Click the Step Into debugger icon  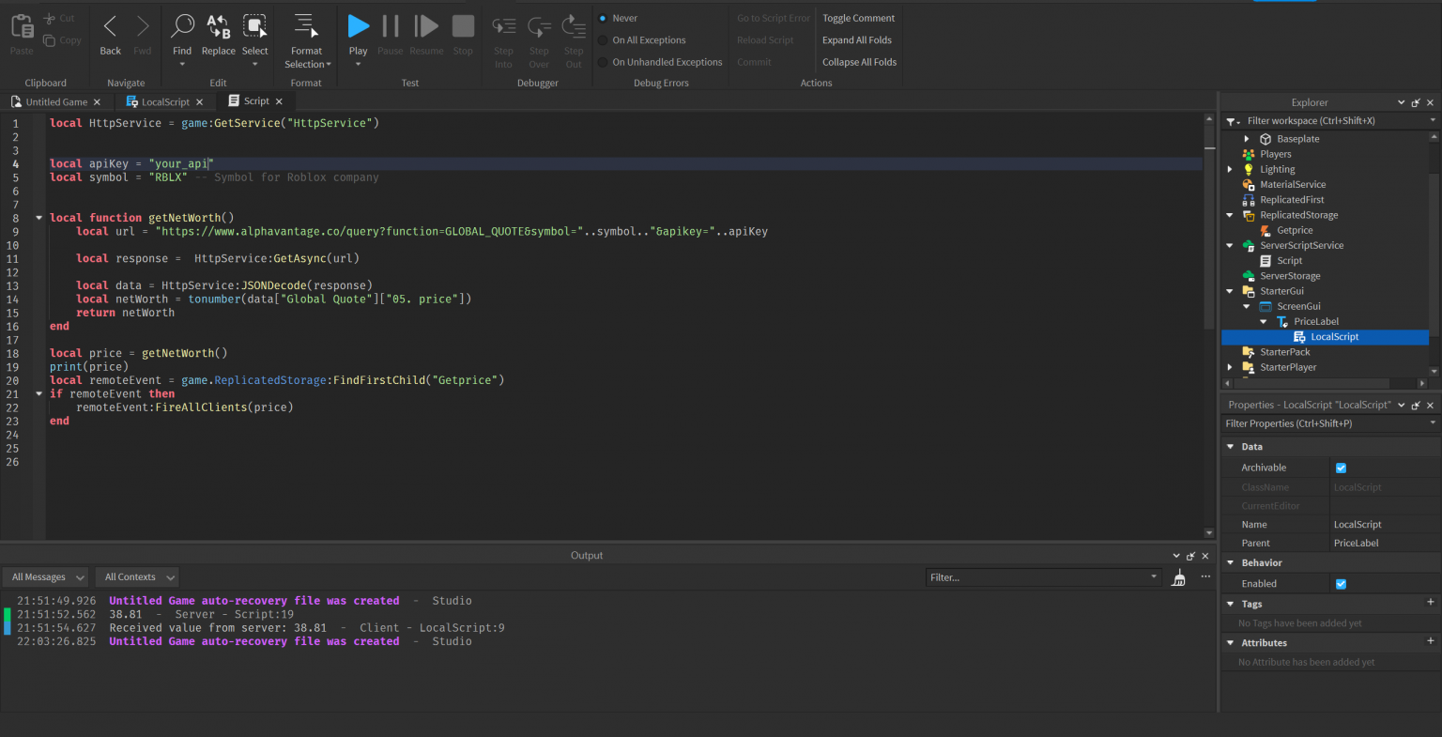click(x=503, y=26)
